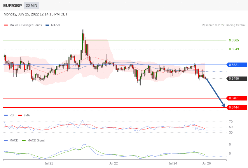Click the 9MA legend label
The width and height of the screenshot is (248, 168).
tap(27, 116)
